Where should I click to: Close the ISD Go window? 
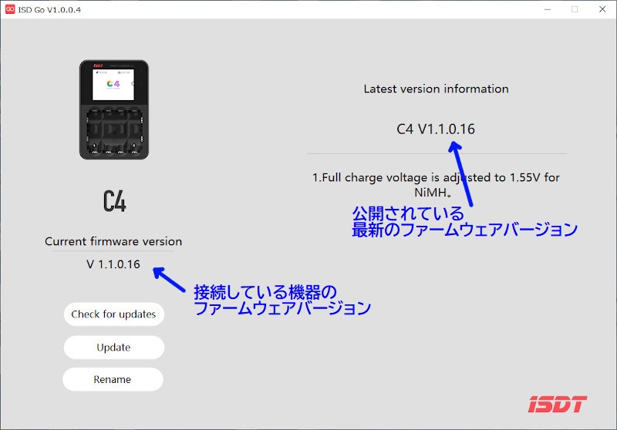[602, 9]
